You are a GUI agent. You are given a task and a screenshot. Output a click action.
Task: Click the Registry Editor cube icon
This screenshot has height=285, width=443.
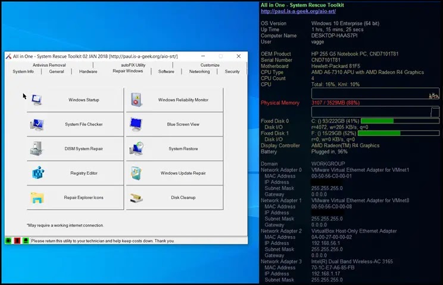pos(38,173)
